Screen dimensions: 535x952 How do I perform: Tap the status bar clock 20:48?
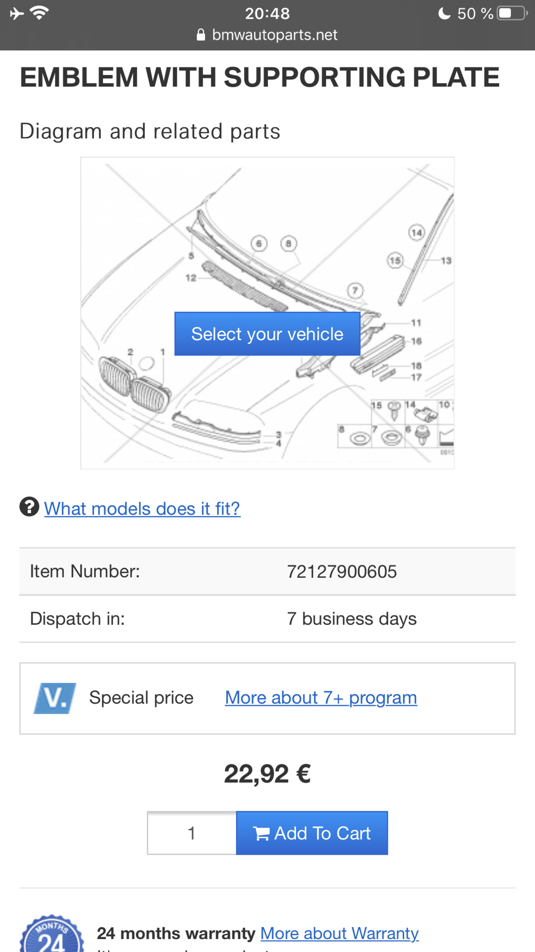tap(267, 13)
